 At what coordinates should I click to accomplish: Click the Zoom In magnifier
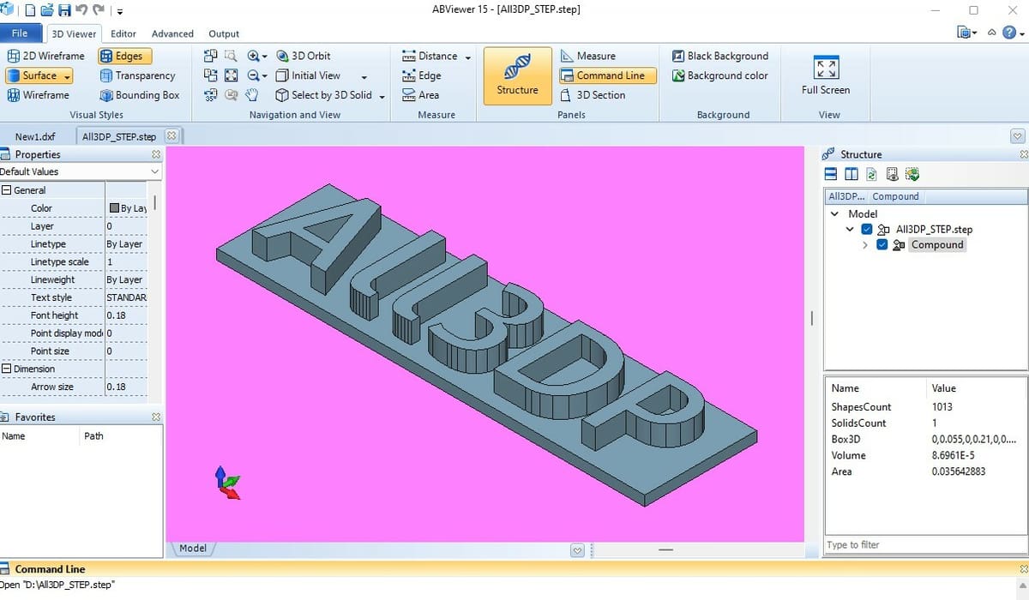(254, 56)
